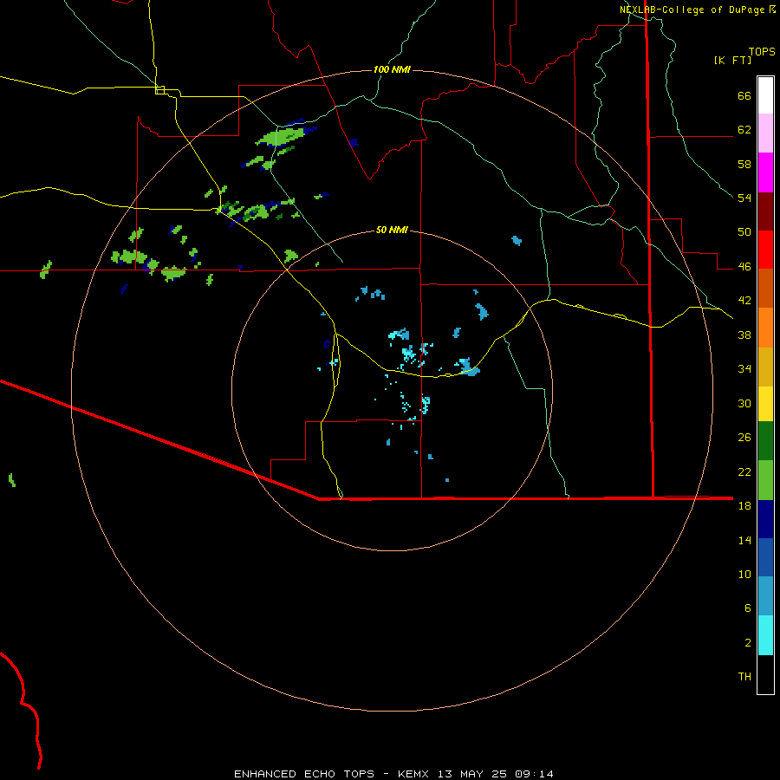Screen dimensions: 780x780
Task: Click the 'TH' threshold label on the legend
Action: (744, 677)
